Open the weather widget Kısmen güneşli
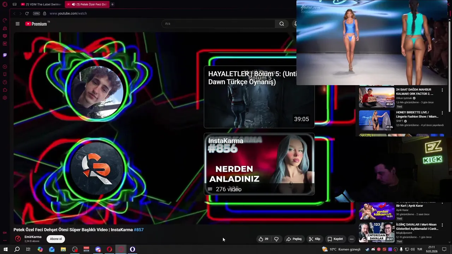Screen dimensions: 452x254 pos(341,249)
